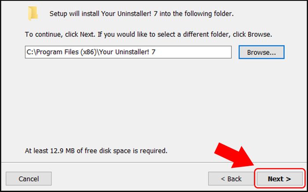Proceed with the Next > button
This screenshot has width=308, height=192.
click(279, 179)
